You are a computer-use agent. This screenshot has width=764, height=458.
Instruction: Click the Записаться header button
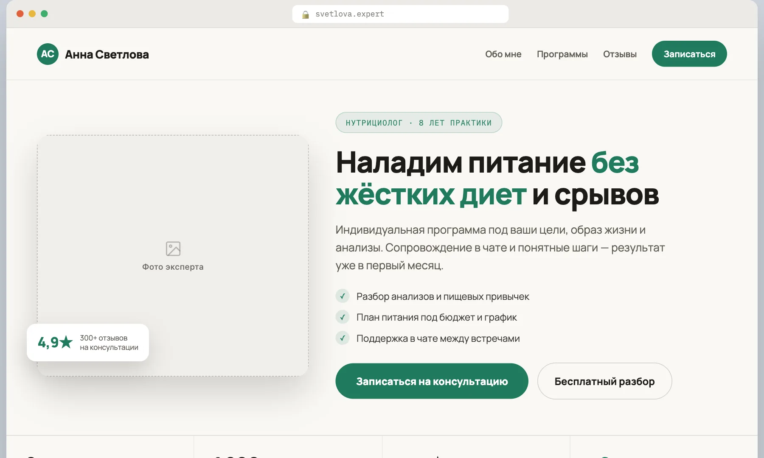click(689, 54)
